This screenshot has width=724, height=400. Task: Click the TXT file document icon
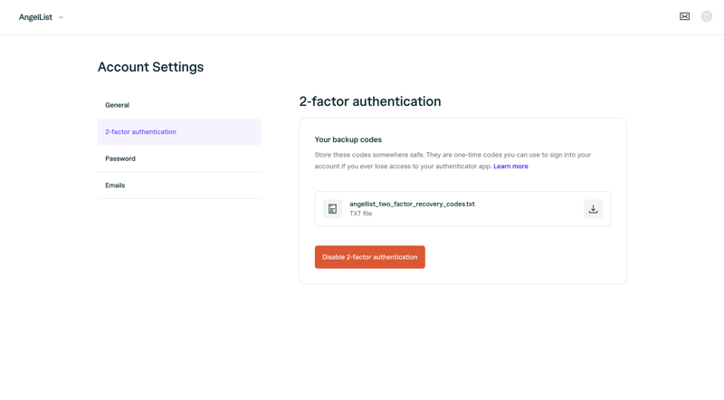tap(332, 209)
